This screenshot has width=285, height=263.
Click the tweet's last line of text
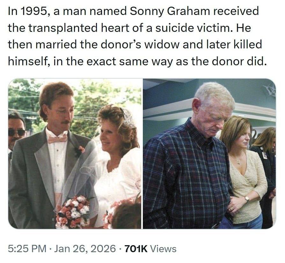pos(137,60)
